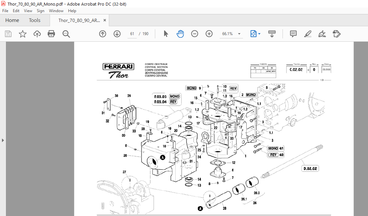Zoom in with the plus button
The image size is (368, 216).
[x=209, y=34]
